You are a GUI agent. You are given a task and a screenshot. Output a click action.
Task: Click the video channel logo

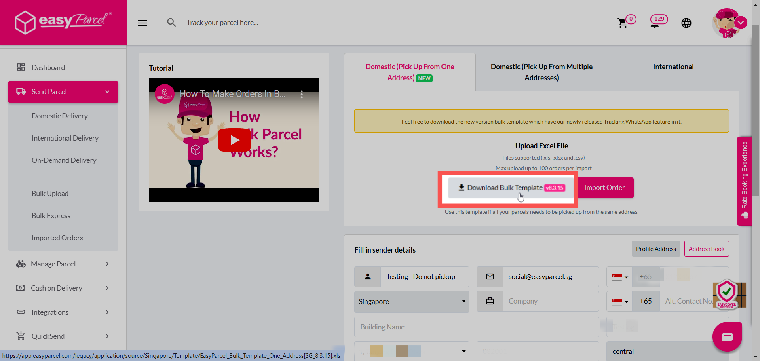[165, 94]
